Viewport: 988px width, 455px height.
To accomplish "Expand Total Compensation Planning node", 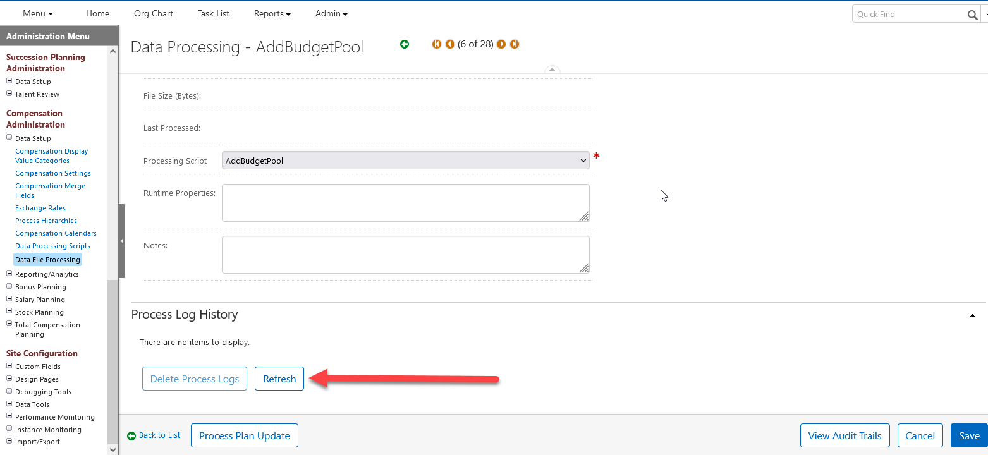I will click(x=9, y=324).
